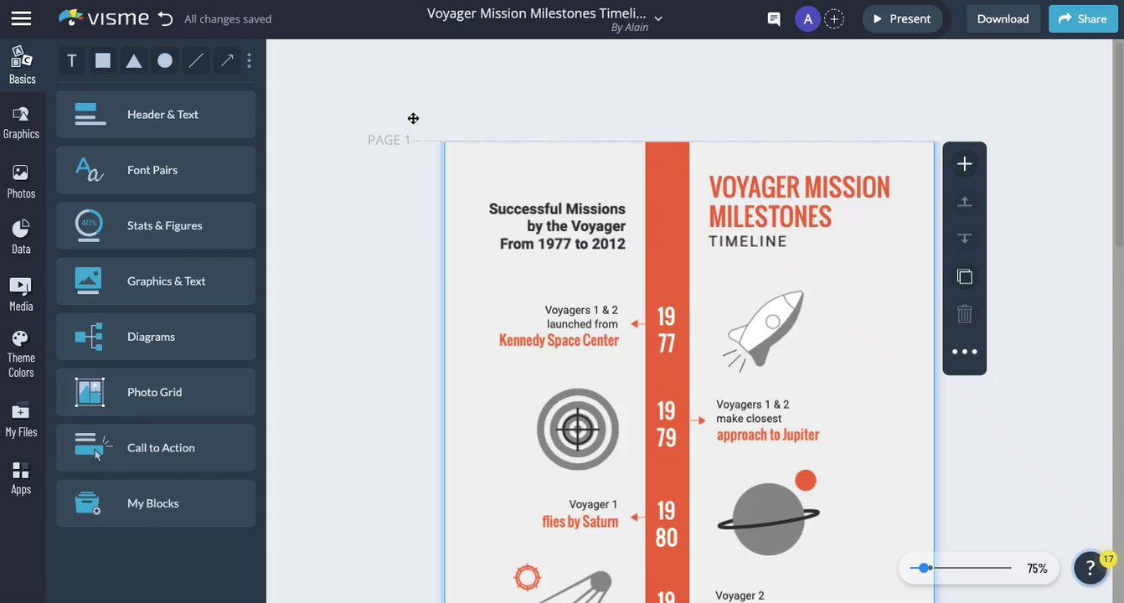Click the 75% zoom value
Image resolution: width=1124 pixels, height=603 pixels.
tap(1037, 569)
